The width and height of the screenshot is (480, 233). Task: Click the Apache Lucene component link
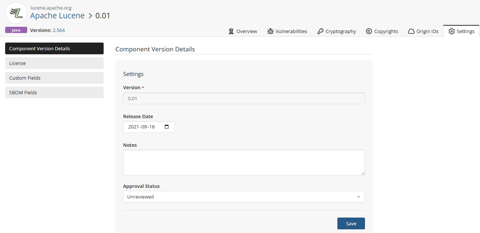pyautogui.click(x=57, y=16)
